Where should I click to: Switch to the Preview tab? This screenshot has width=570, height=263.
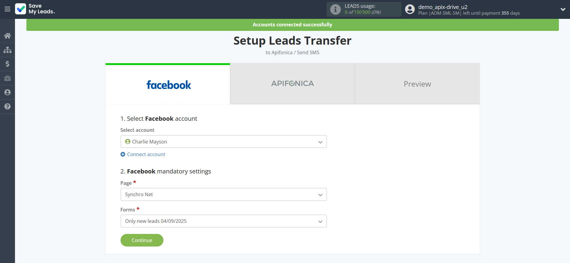pyautogui.click(x=417, y=84)
